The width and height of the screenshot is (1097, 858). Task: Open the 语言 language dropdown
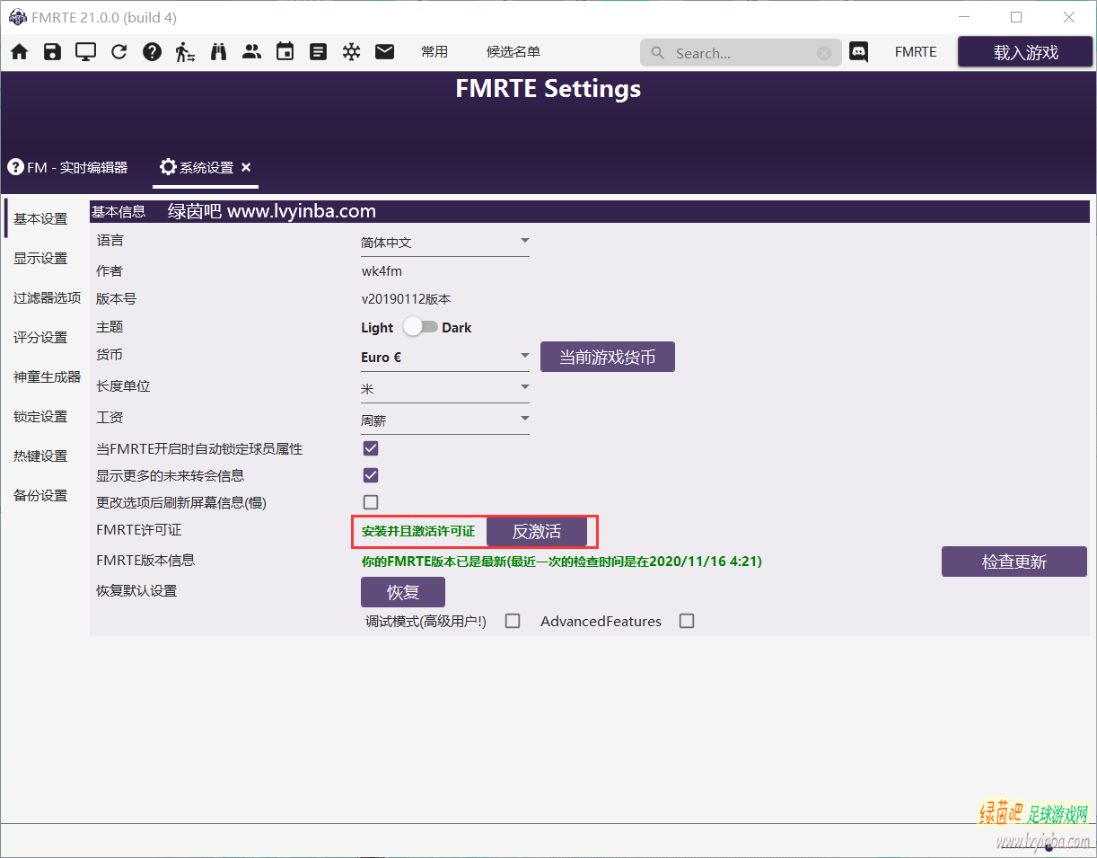tap(445, 243)
